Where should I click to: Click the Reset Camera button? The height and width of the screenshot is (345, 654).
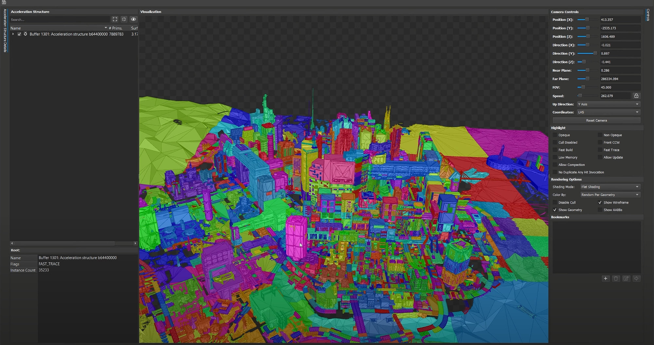596,120
